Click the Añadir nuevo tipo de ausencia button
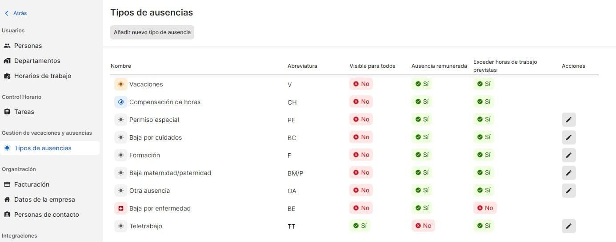The height and width of the screenshot is (242, 616). pyautogui.click(x=152, y=32)
